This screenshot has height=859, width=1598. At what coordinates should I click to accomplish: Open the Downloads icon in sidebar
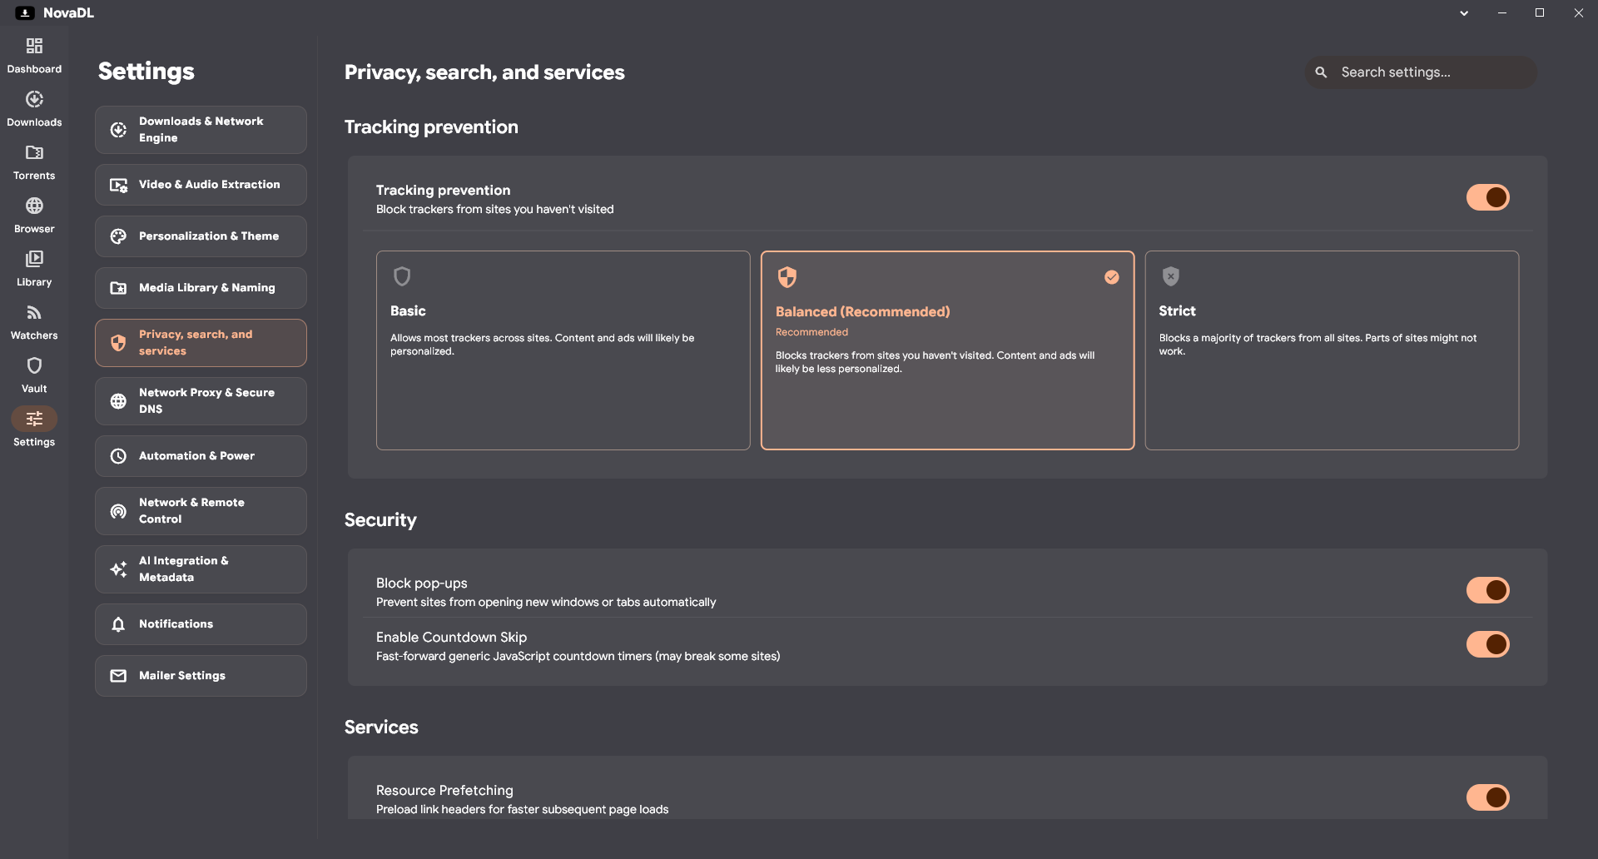tap(34, 99)
